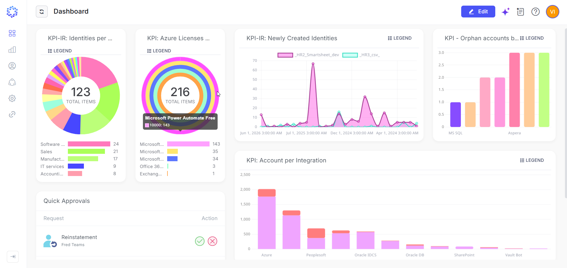Click the Azure bar in integration chart

(x=267, y=219)
